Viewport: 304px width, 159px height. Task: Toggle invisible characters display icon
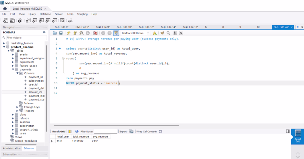pyautogui.click(x=175, y=33)
